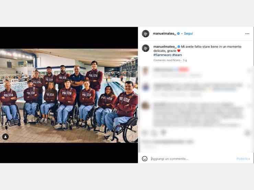
Task: Click the 3 g post timestamp
Action: pos(185,60)
